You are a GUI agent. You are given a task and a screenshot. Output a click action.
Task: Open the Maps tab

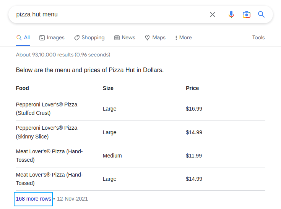[x=155, y=37]
